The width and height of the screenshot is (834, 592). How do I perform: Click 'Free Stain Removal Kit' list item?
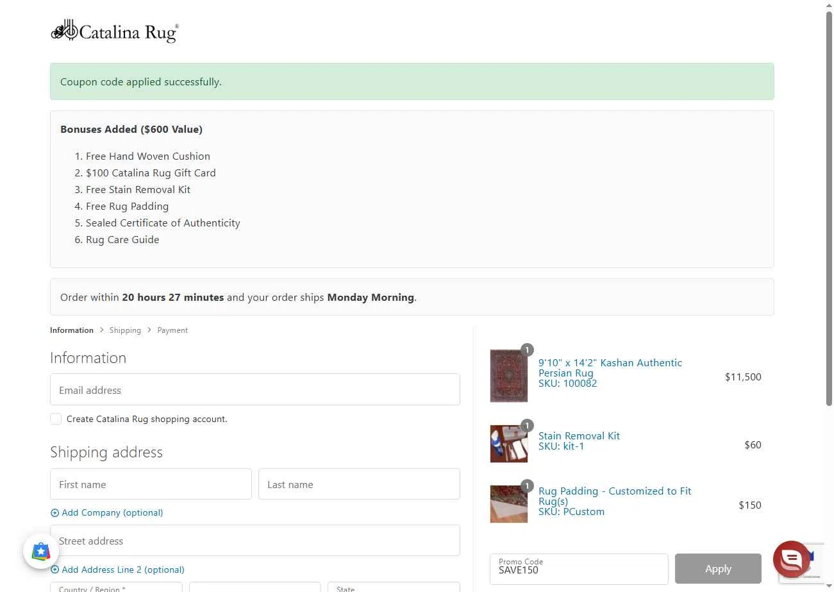(x=138, y=190)
